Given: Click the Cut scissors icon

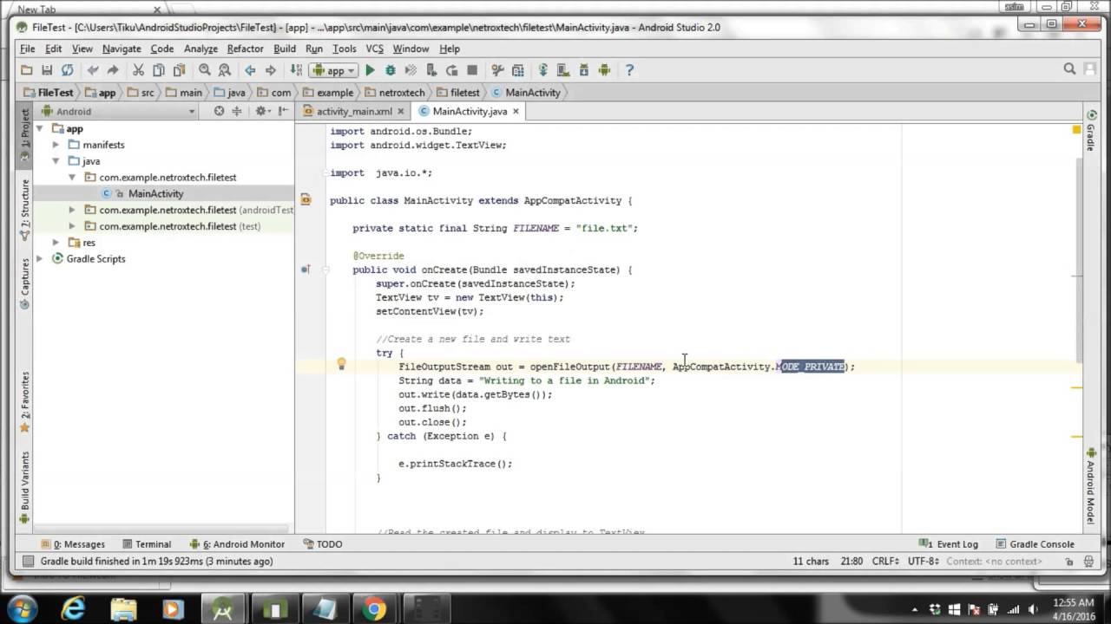Looking at the screenshot, I should click(x=137, y=70).
